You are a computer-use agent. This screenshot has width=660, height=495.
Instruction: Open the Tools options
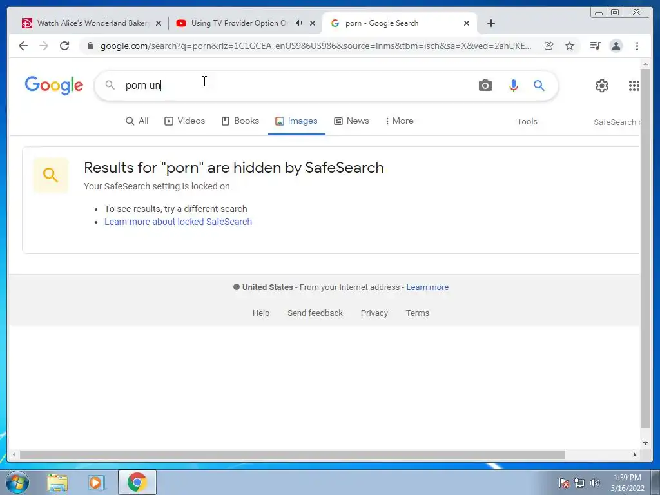(527, 121)
